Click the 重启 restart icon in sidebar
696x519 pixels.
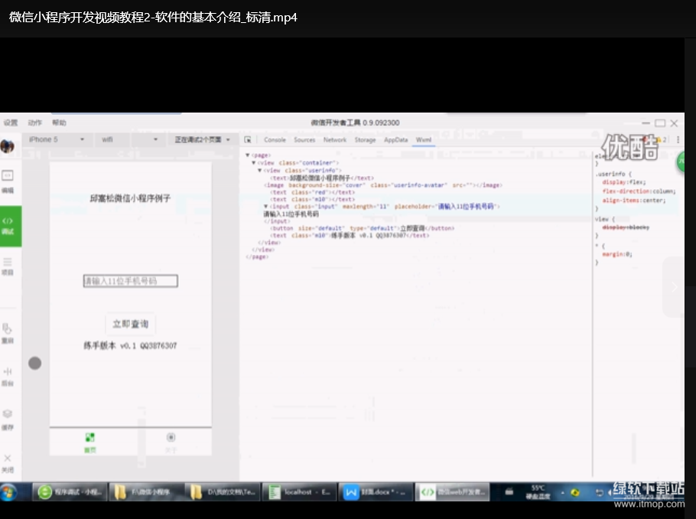point(8,333)
